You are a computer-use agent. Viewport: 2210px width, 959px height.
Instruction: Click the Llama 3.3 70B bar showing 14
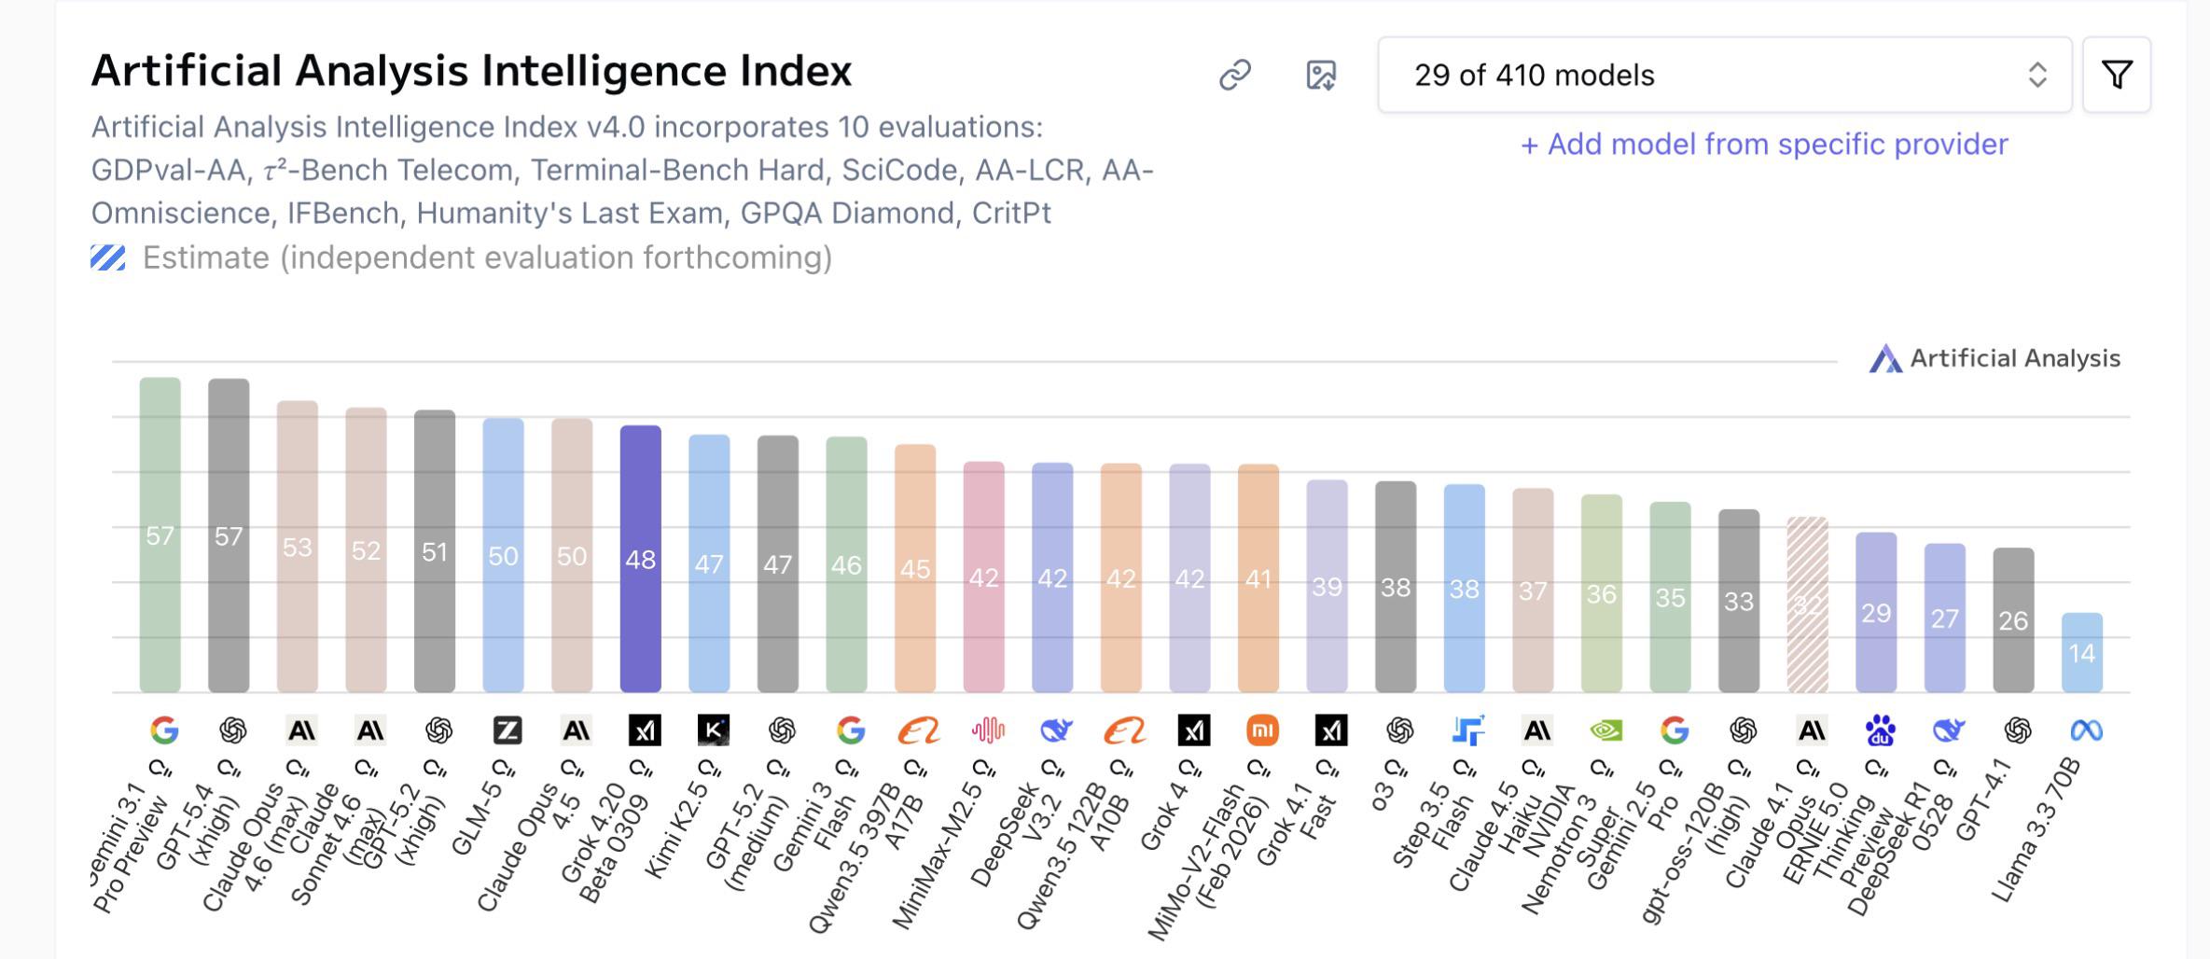(2081, 652)
